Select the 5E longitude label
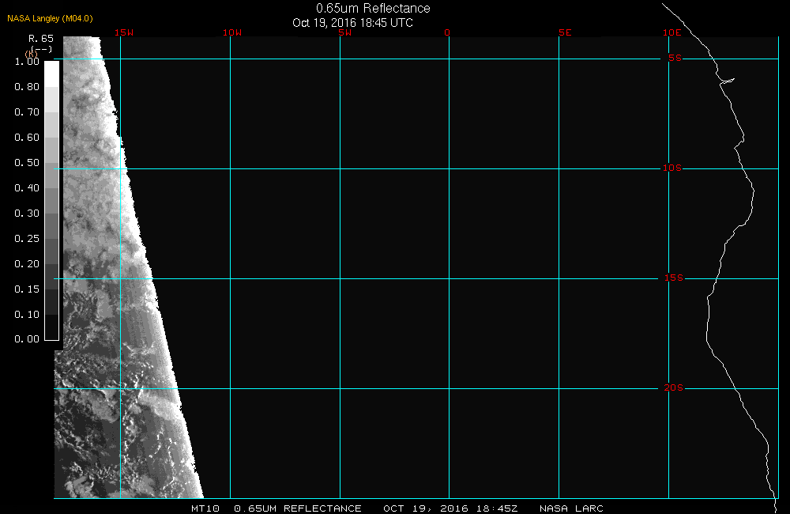 pos(564,32)
